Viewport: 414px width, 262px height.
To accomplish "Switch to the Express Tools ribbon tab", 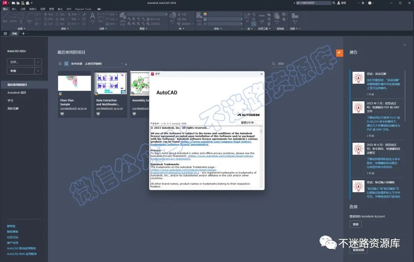I will tap(83, 9).
